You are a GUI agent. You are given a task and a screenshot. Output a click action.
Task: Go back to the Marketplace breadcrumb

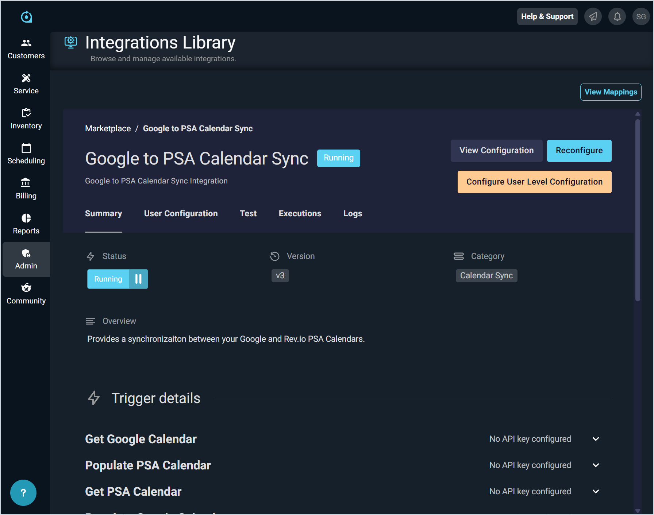point(108,128)
